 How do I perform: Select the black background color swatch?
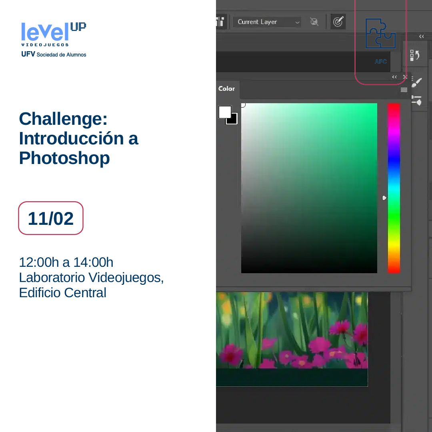point(233,120)
